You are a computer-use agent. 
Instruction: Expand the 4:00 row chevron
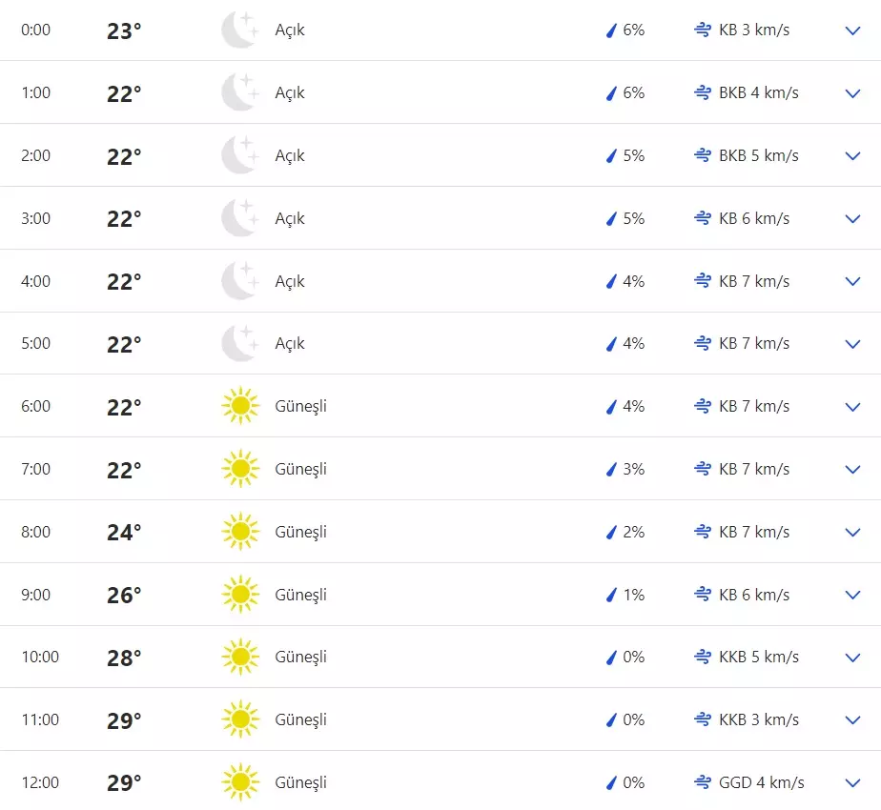click(x=852, y=281)
